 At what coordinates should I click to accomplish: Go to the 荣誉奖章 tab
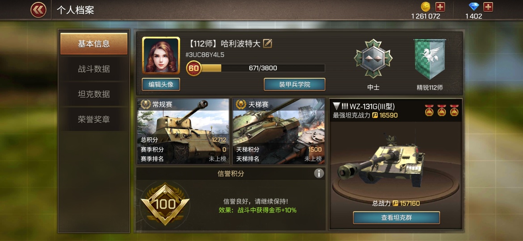point(94,120)
